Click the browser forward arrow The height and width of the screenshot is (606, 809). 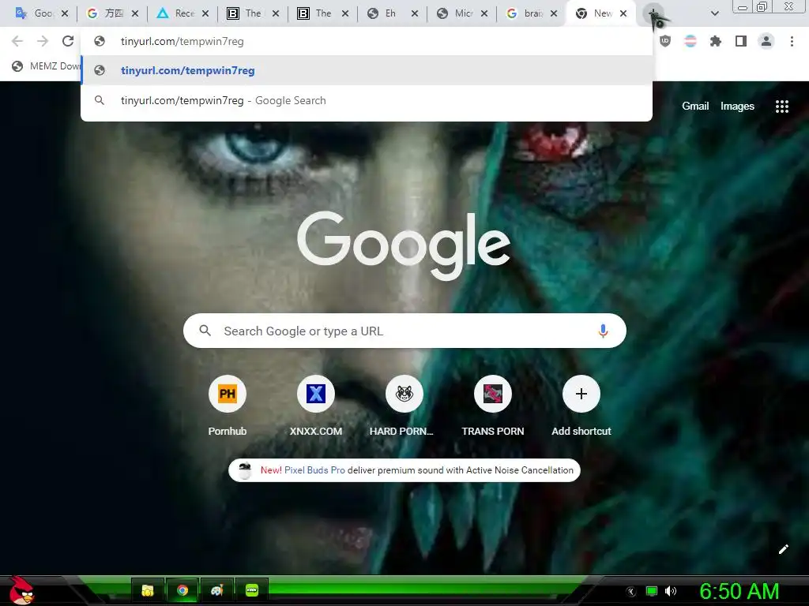(x=43, y=41)
